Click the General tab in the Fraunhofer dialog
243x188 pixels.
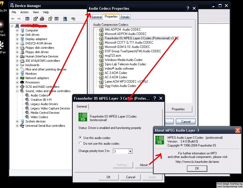point(82,106)
